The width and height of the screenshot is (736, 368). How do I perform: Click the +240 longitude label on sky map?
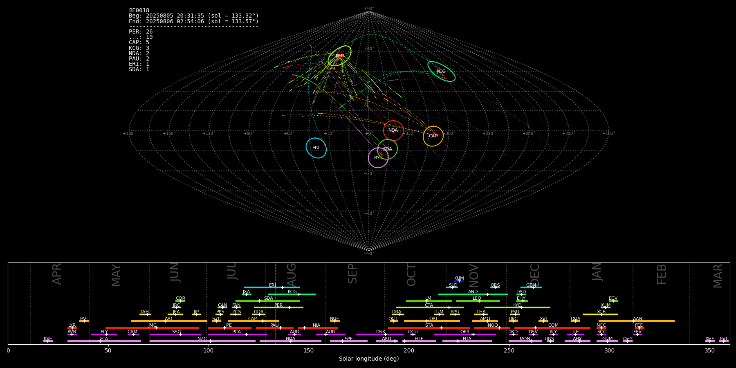coord(528,133)
